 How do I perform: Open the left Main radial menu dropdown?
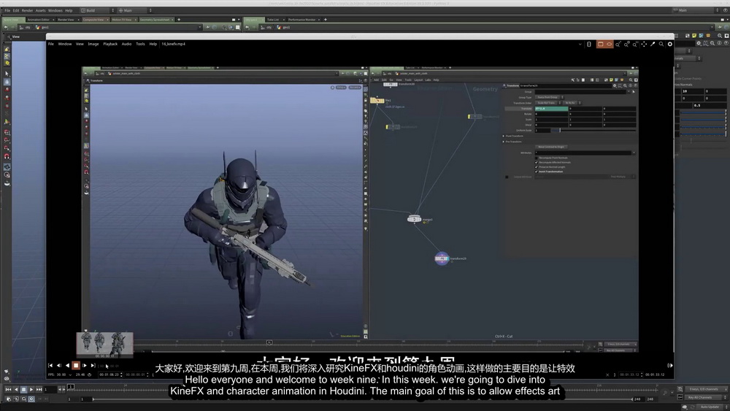(x=134, y=10)
